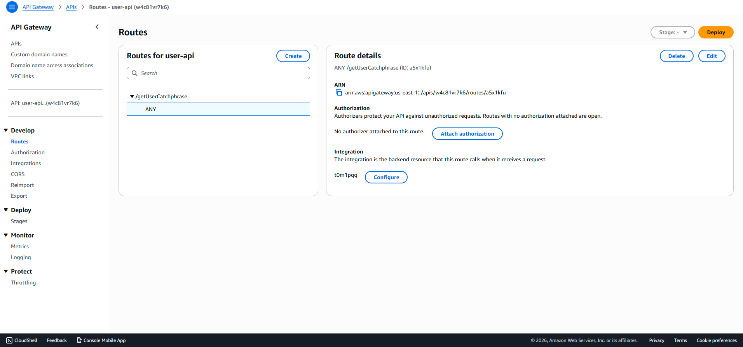This screenshot has height=347, width=743.
Task: Open Integrations page
Action: [26, 163]
